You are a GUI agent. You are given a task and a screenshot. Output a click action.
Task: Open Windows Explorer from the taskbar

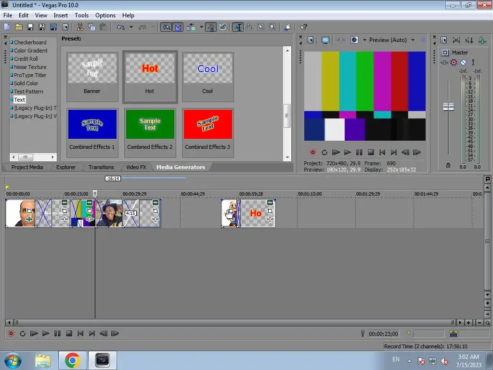tap(43, 360)
